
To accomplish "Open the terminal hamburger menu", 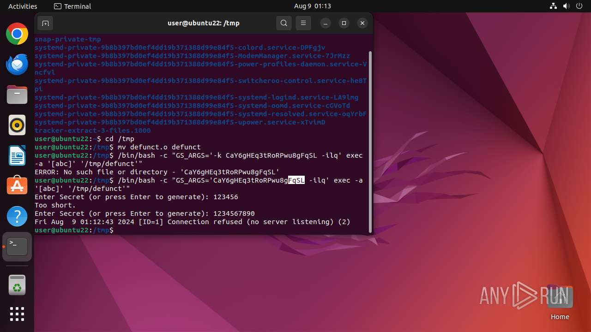I will coord(303,23).
